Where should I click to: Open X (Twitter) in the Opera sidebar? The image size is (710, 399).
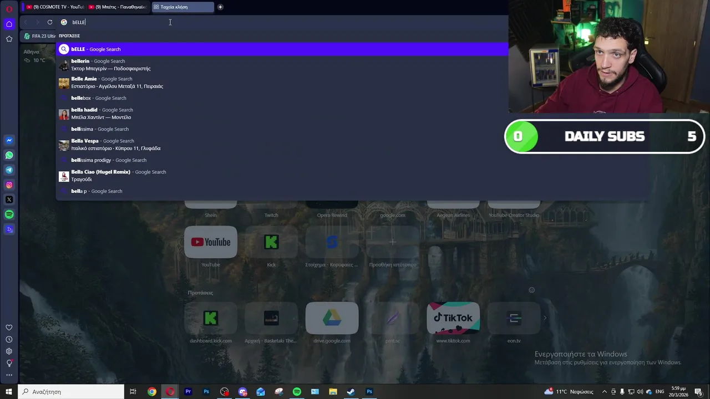[x=9, y=199]
